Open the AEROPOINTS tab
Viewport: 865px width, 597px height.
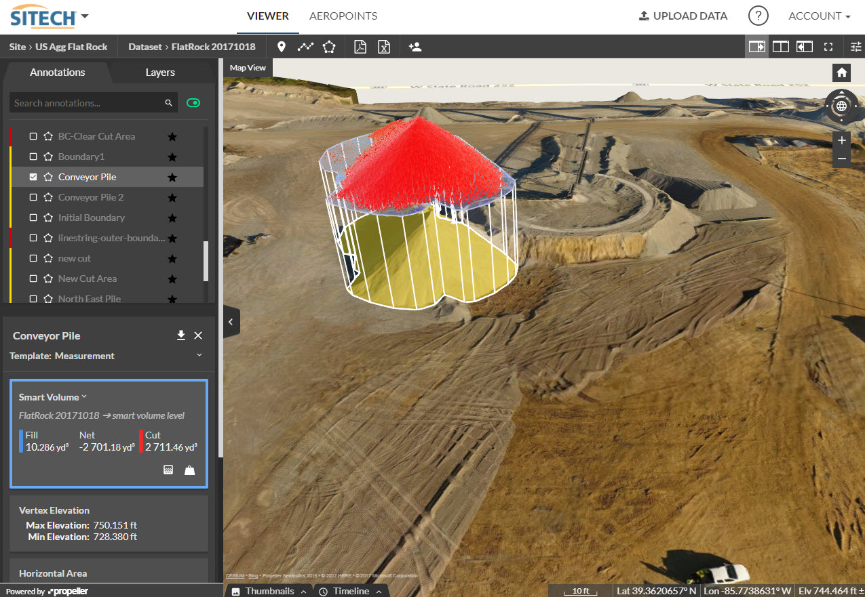(343, 16)
